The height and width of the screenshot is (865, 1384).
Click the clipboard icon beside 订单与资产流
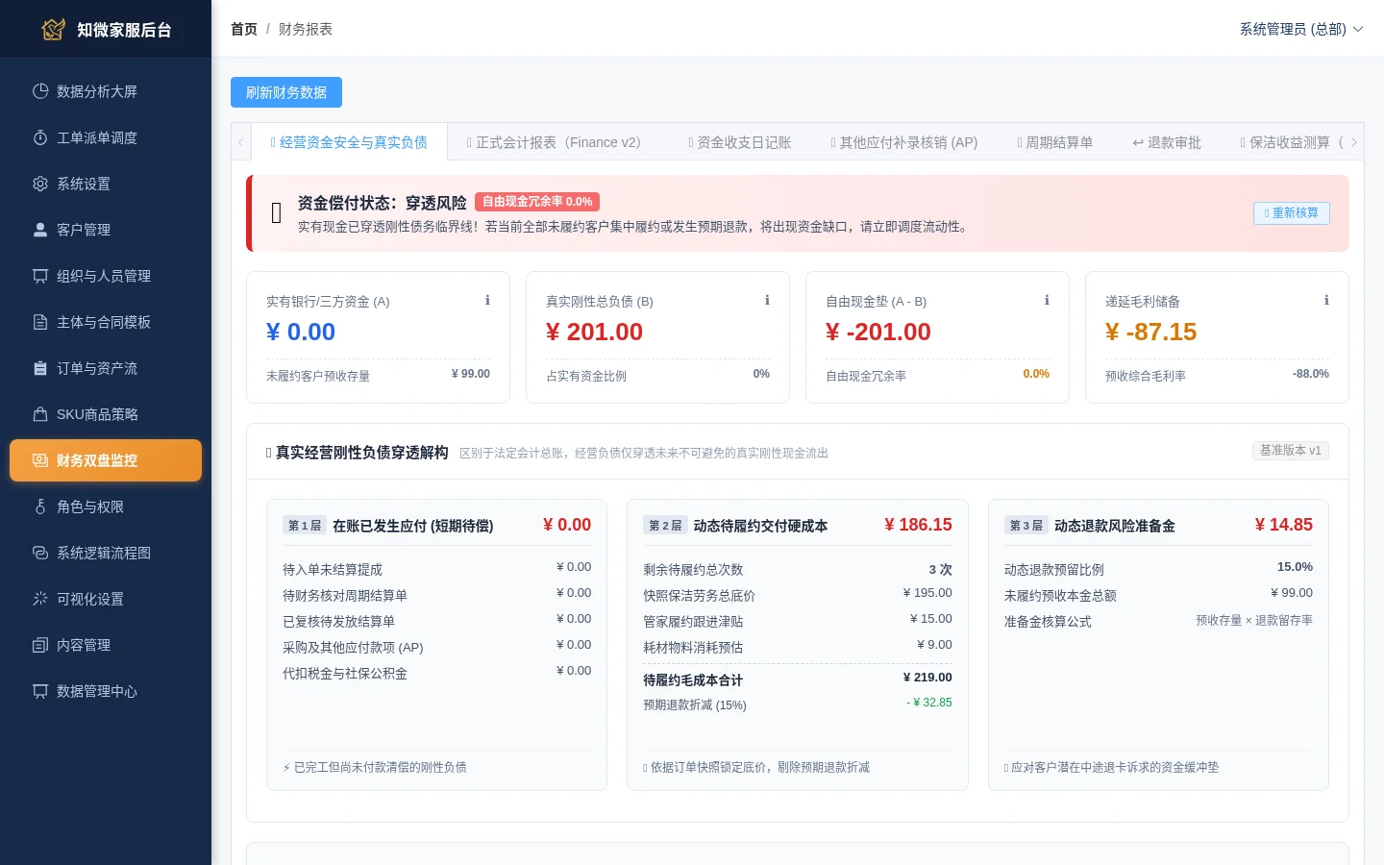[x=40, y=368]
